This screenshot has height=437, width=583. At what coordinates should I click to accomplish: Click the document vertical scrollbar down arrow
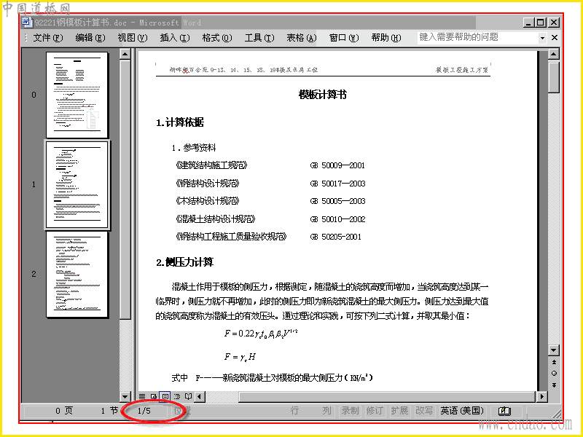point(554,350)
